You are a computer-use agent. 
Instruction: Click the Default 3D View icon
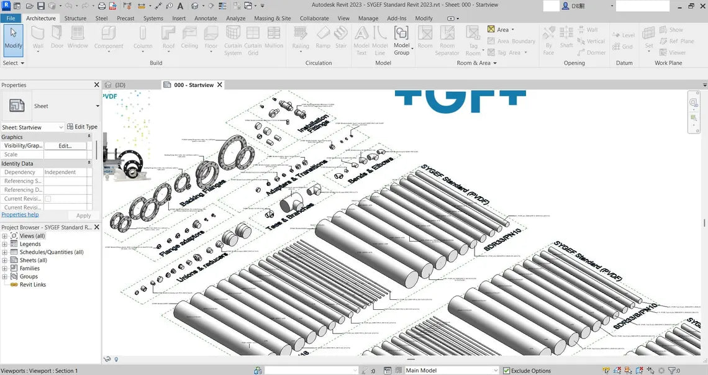tap(194, 6)
